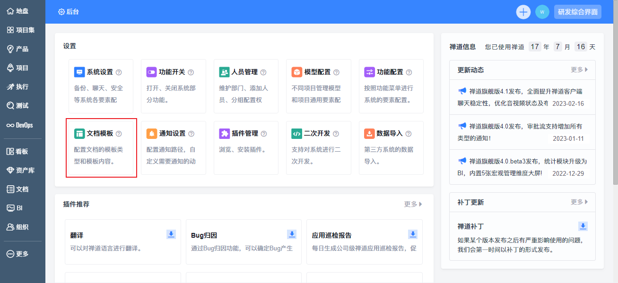Click the 禅道补丁 title

pyautogui.click(x=470, y=226)
